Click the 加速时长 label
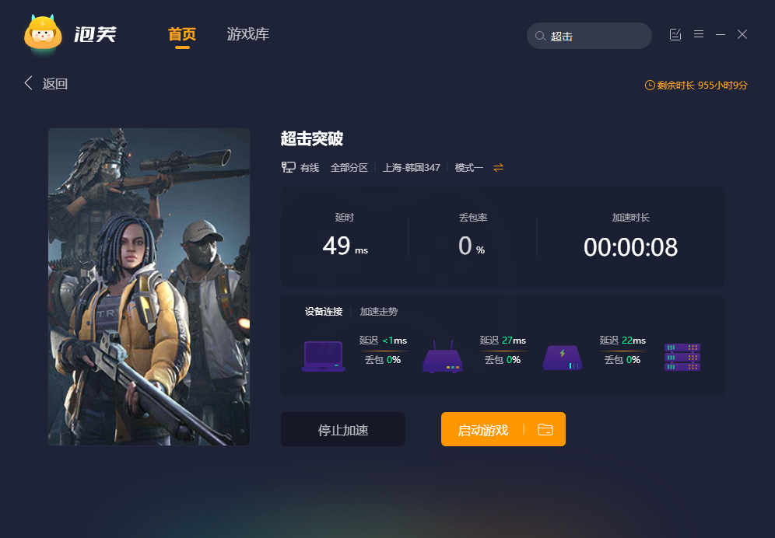Viewport: 775px width, 538px height. [631, 218]
